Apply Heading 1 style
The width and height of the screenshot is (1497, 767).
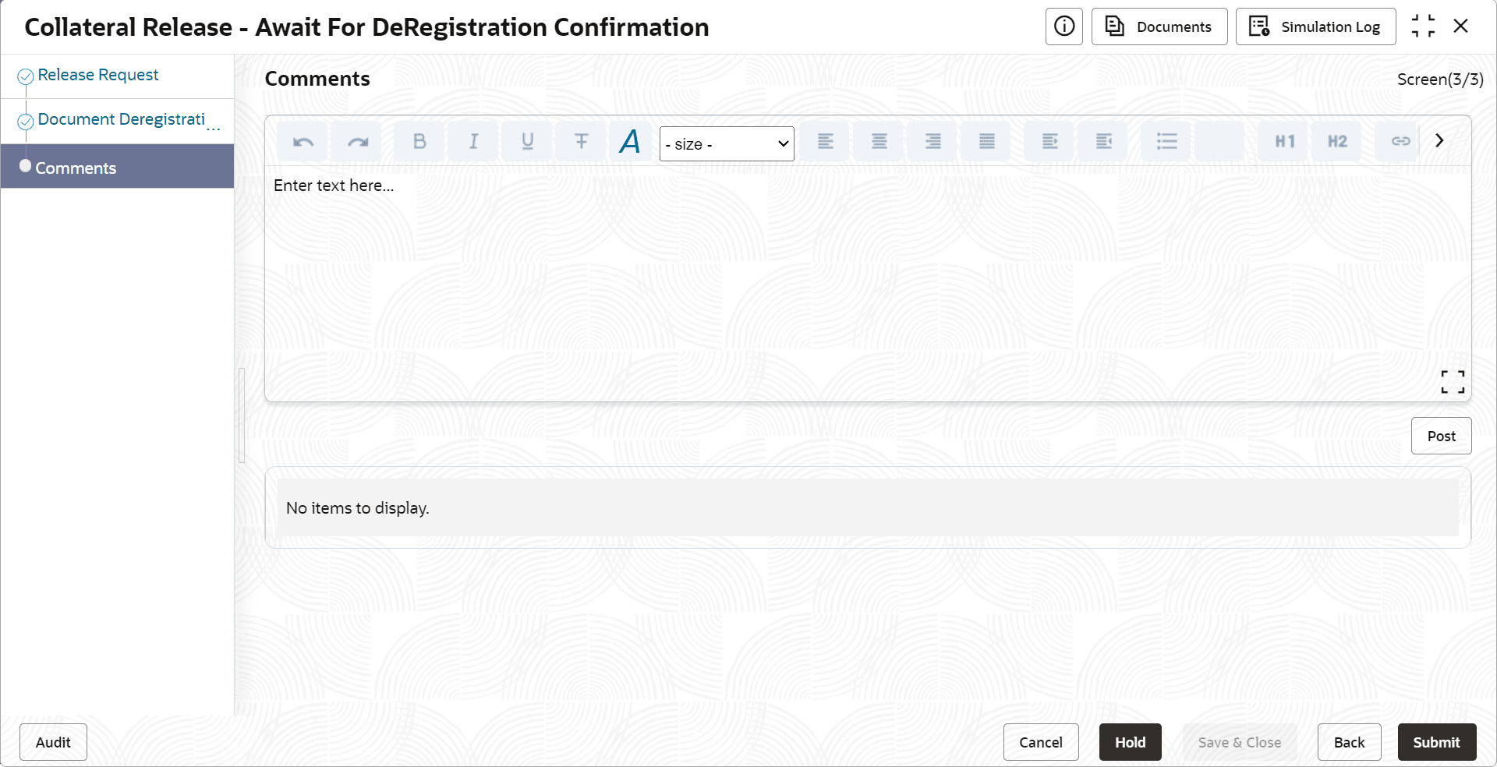pos(1285,141)
